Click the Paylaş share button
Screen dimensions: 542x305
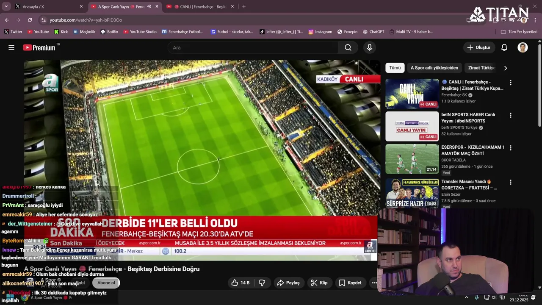coord(288,283)
